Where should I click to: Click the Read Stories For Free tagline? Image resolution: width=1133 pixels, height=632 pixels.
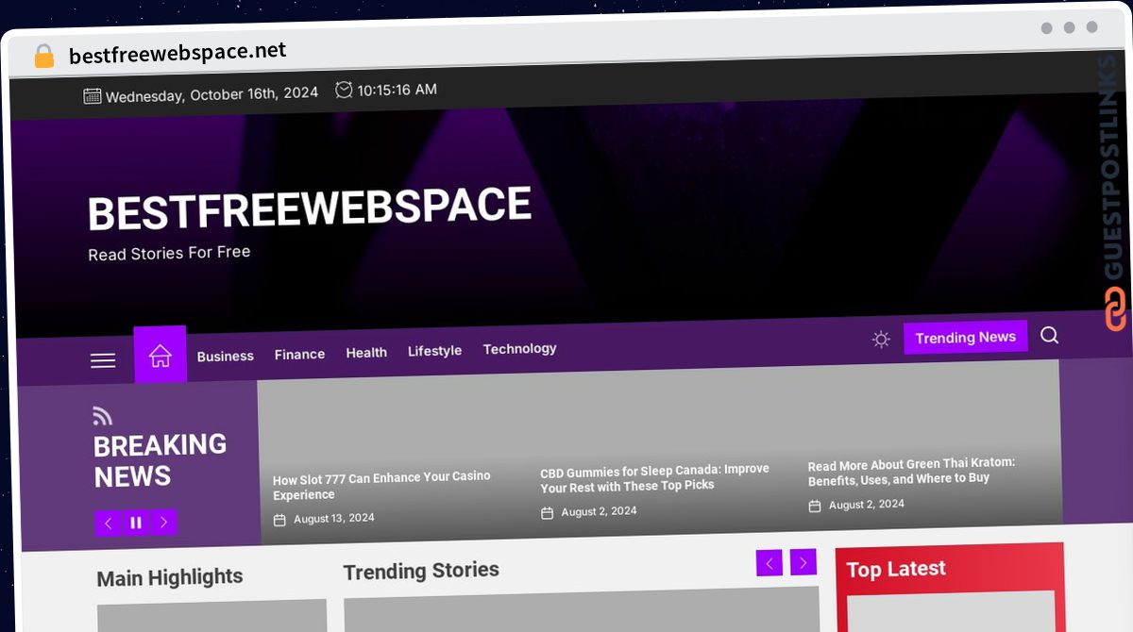click(169, 253)
